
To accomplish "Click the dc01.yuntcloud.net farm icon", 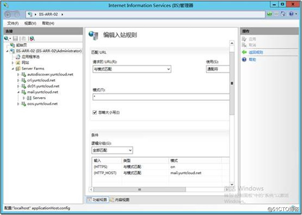I will pyautogui.click(x=24, y=86).
